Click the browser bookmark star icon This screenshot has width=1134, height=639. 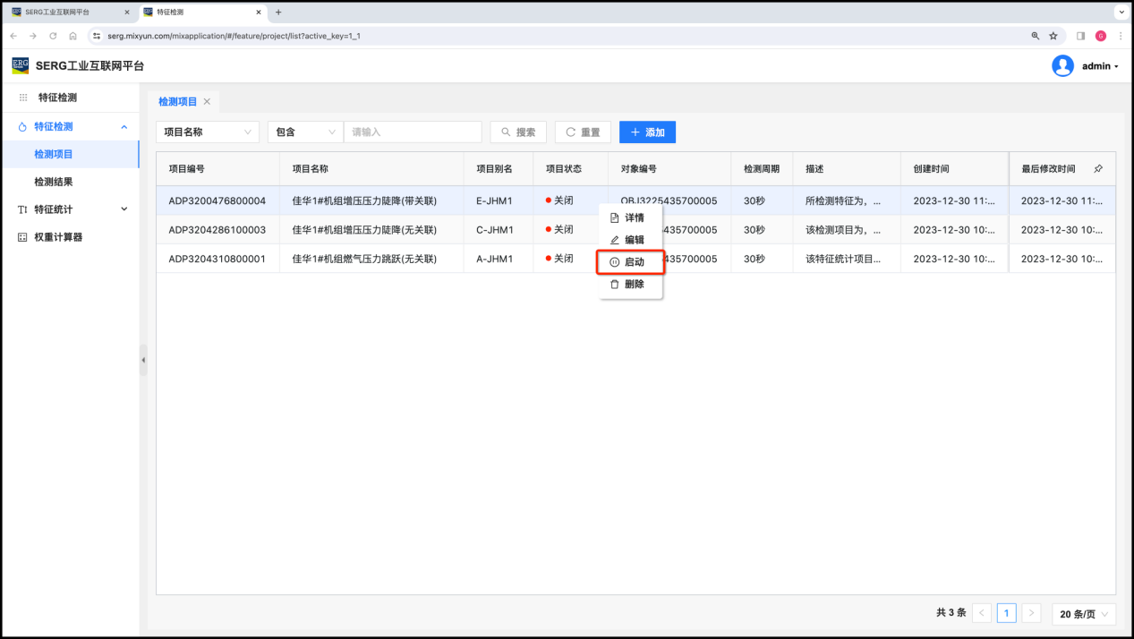pos(1053,36)
